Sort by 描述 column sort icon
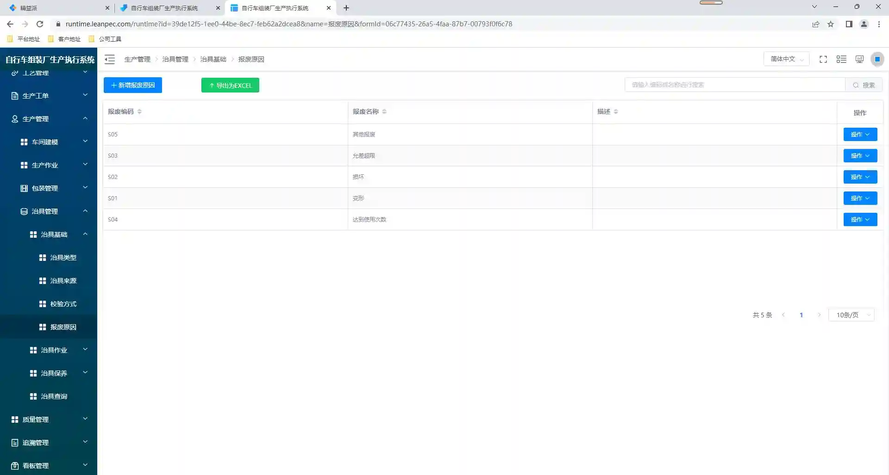889x475 pixels. click(x=616, y=111)
